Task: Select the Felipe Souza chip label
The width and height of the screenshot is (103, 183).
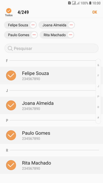Action: point(18,25)
